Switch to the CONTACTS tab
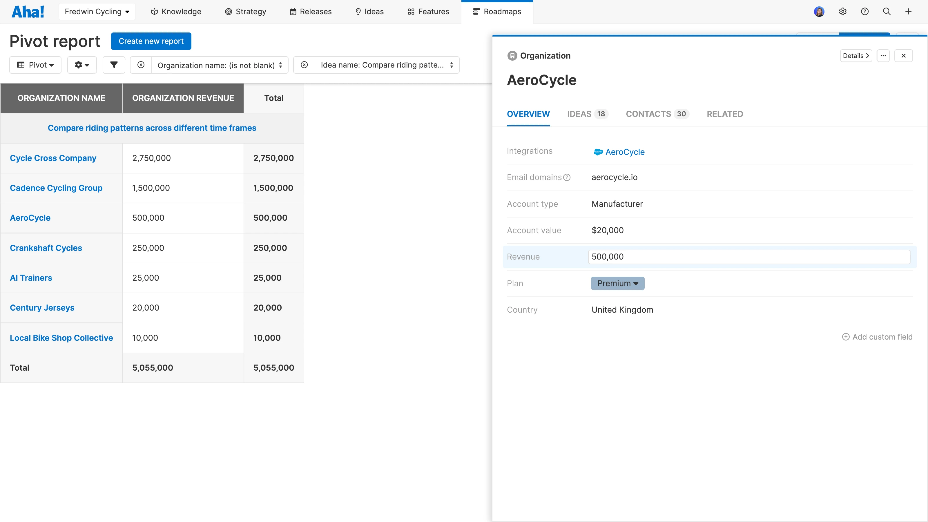The height and width of the screenshot is (522, 928). tap(657, 114)
